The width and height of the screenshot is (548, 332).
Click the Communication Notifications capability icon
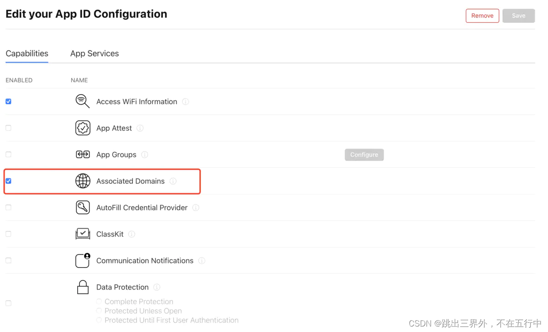[x=83, y=260]
